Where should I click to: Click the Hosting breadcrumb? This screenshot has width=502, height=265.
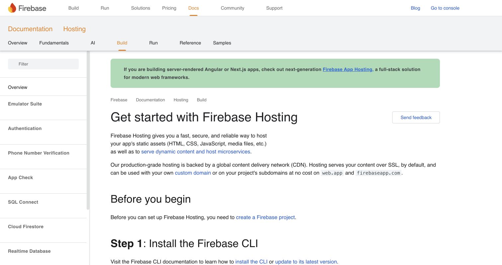click(181, 100)
